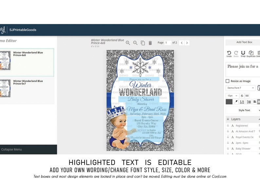This screenshot has width=260, height=186.
Task: Expand the Style Text section
Action: 243,110
